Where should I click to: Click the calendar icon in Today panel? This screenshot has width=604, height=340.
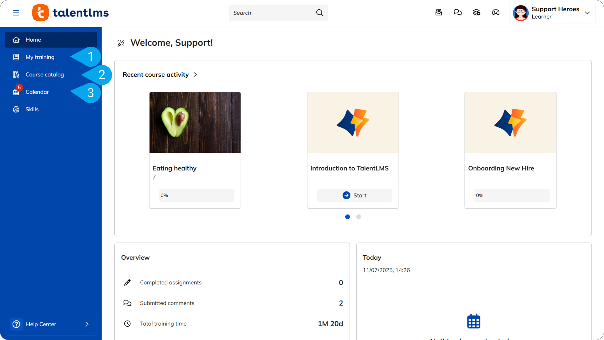(x=473, y=321)
